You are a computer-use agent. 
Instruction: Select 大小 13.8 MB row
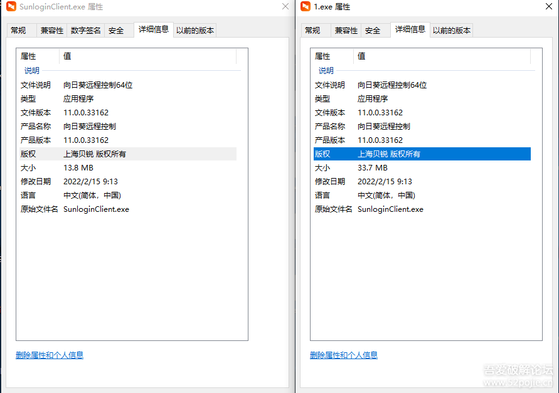point(128,168)
